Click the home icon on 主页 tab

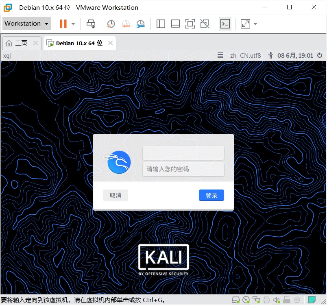click(9, 43)
